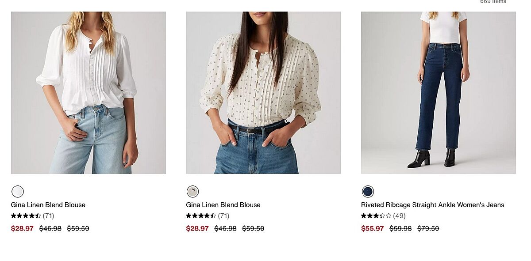Click the star rating on the Ribcage jeans

376,216
